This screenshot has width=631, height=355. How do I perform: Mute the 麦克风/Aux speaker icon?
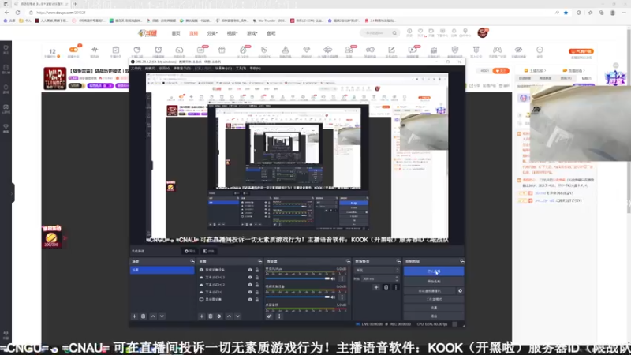[x=333, y=278]
